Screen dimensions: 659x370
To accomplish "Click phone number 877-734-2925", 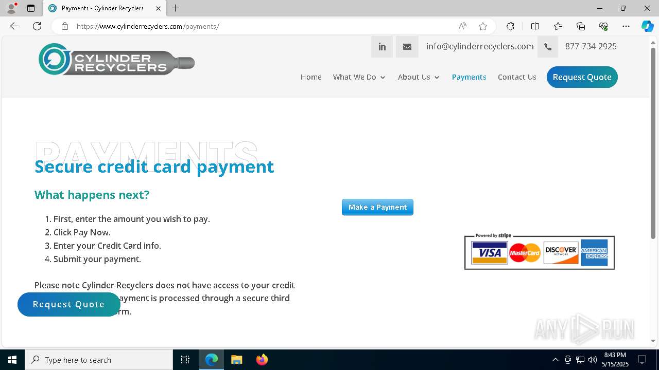I will coord(591,46).
